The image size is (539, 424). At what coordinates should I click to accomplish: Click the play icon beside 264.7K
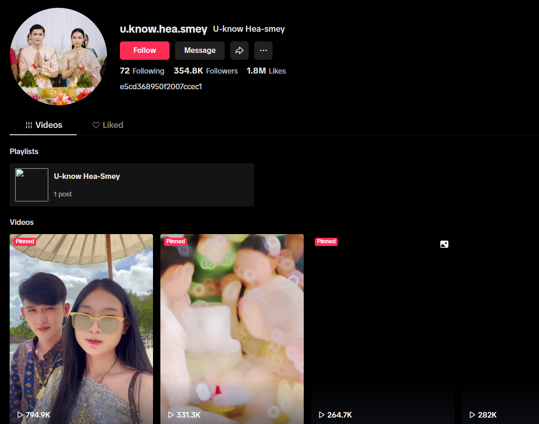321,415
